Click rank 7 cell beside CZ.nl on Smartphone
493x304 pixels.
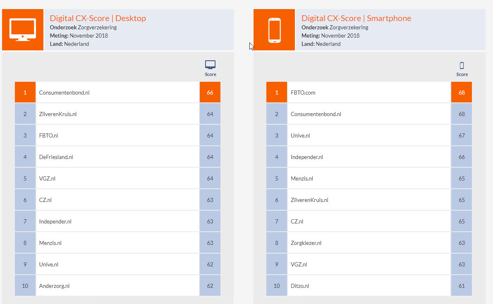[277, 221]
